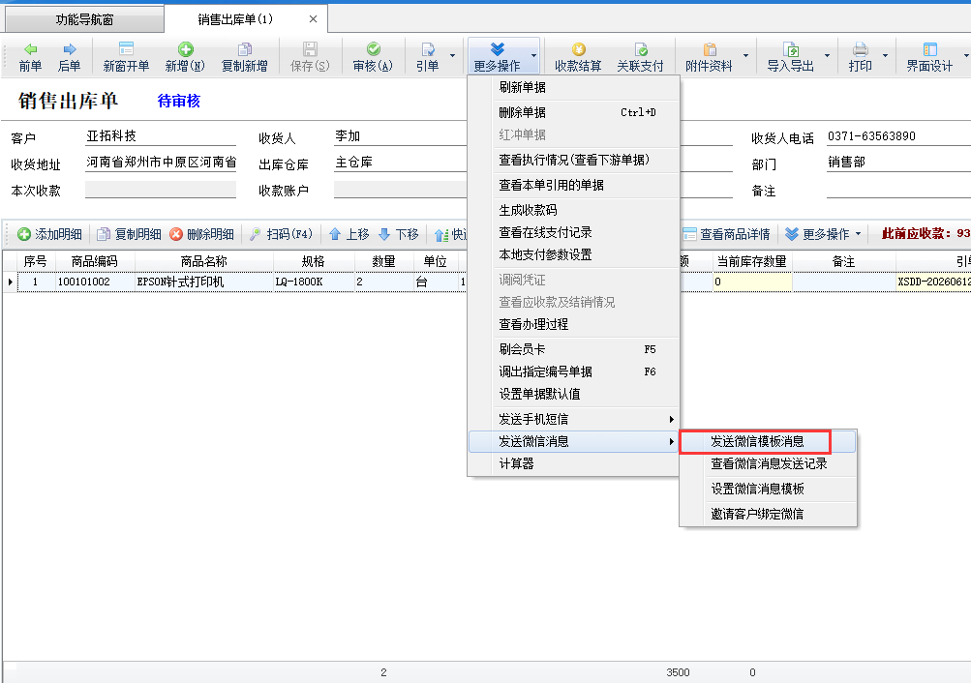This screenshot has width=971, height=683.
Task: Expand 发送手机短信 submenu
Action: pos(573,420)
